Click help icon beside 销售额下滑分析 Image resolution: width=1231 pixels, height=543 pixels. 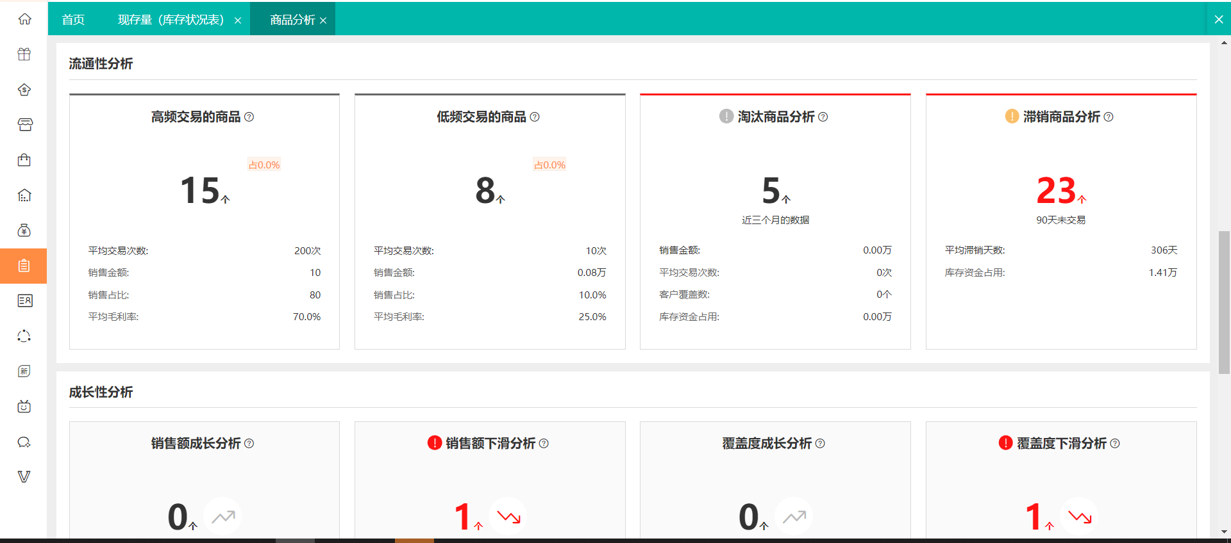[x=544, y=444]
